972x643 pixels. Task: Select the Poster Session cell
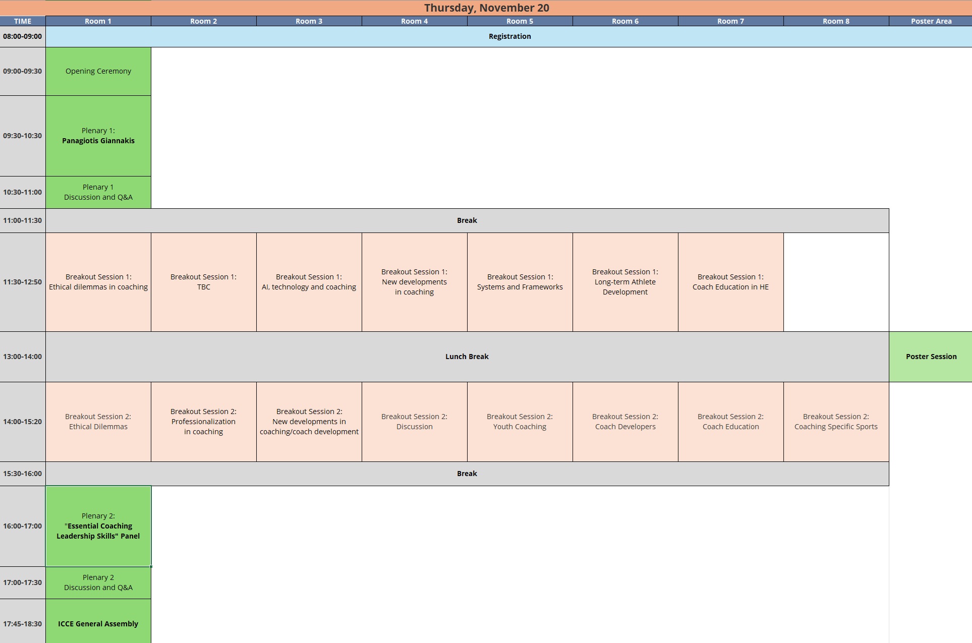(931, 357)
